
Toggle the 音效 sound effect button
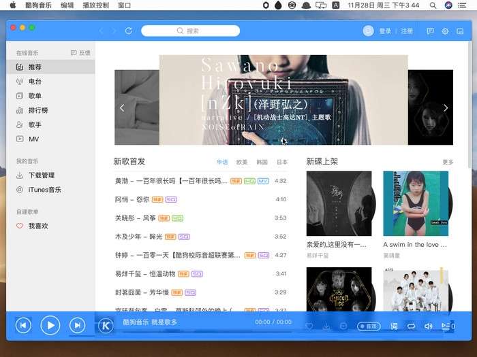(x=369, y=326)
